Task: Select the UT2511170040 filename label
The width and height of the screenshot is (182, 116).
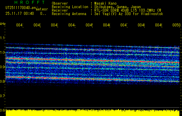Action: (20, 8)
